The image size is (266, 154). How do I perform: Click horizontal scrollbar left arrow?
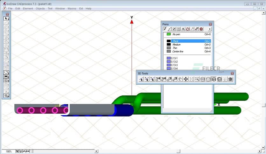pyautogui.click(x=96, y=151)
